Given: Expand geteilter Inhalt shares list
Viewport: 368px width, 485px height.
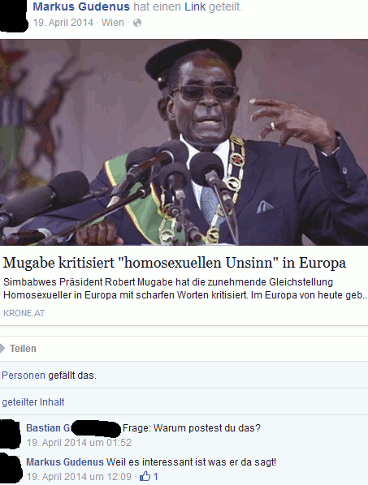Looking at the screenshot, I should [x=33, y=402].
